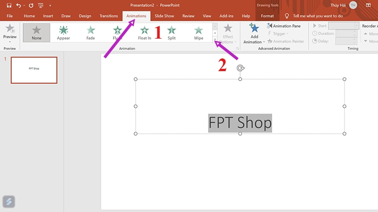The height and width of the screenshot is (212, 378).
Task: Apply the Float In animation
Action: coord(145,33)
